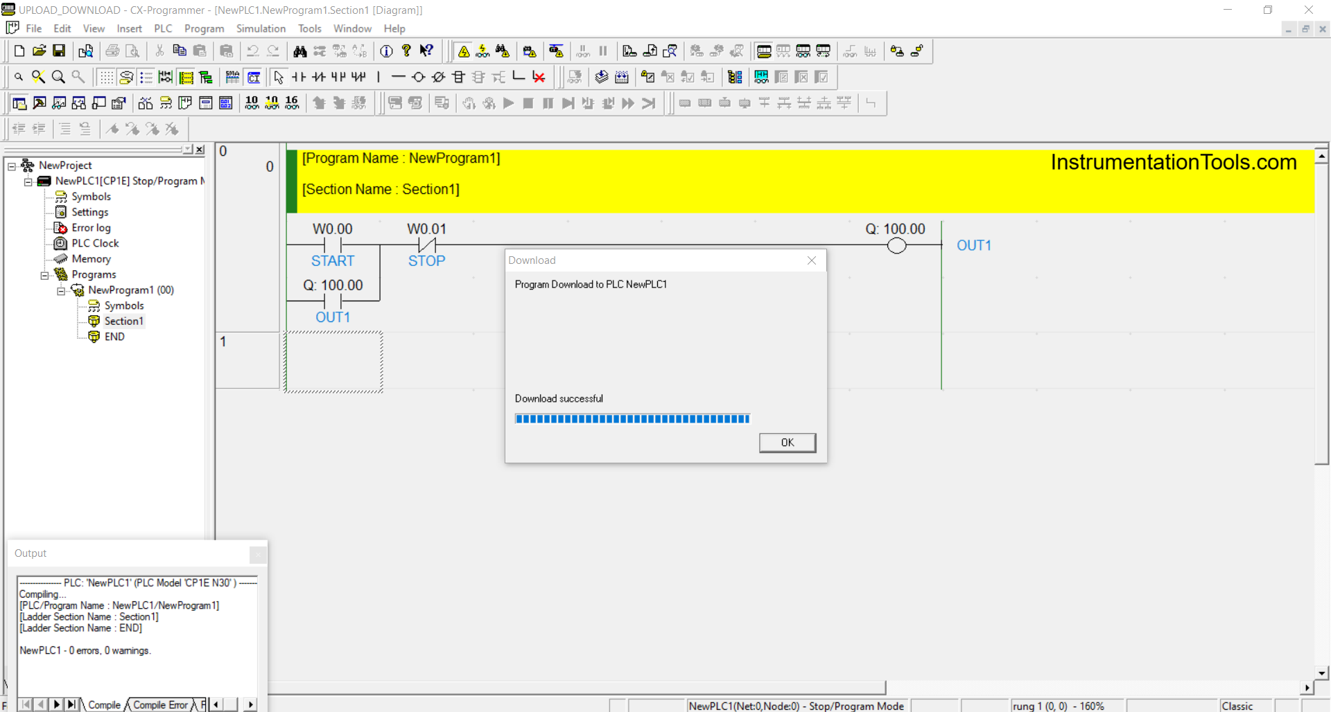
Task: Toggle Monitor in Hex button
Action: click(x=292, y=103)
